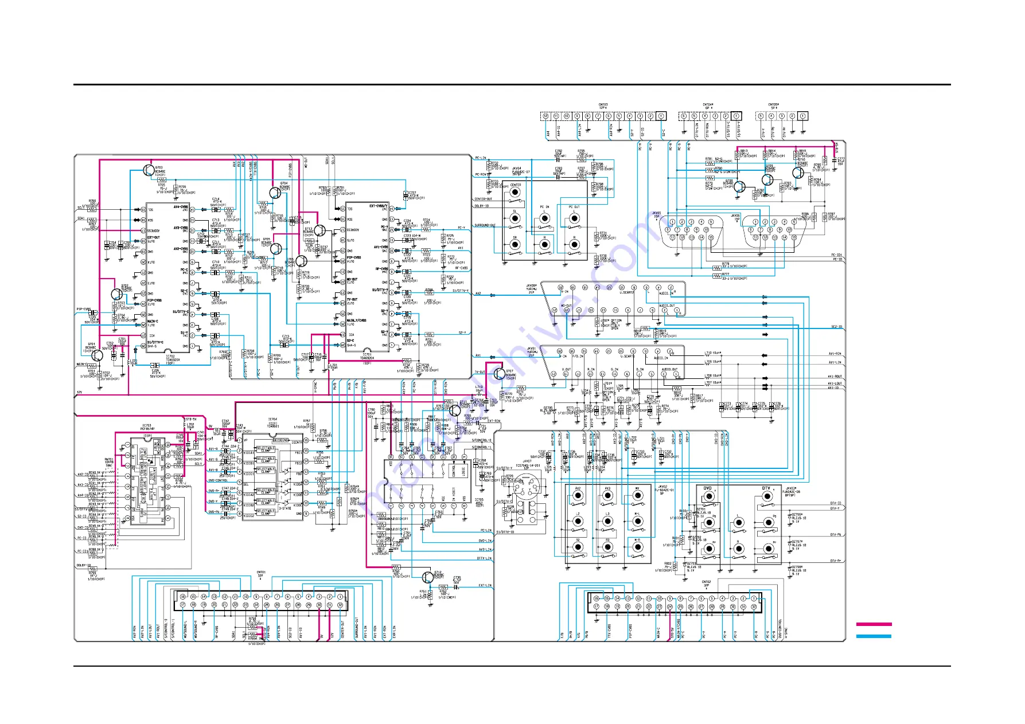Click the Q707 transistor beside TV-OUT
The image size is (1025, 724).
[x=500, y=374]
